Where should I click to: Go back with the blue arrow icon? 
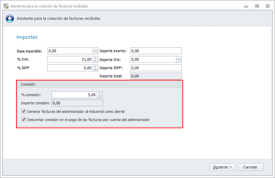[10, 18]
